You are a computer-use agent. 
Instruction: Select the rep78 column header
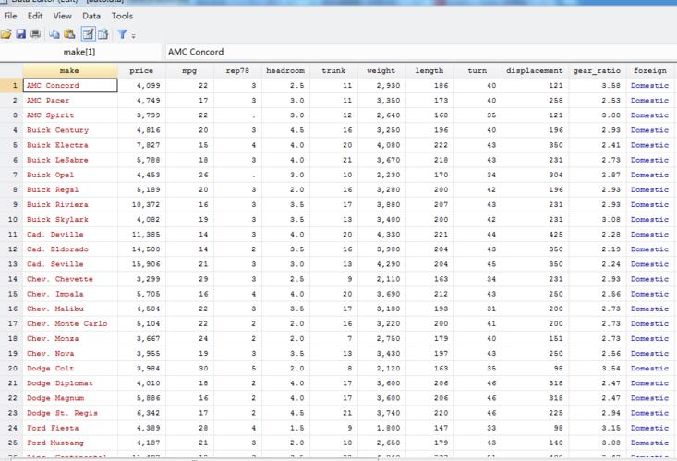click(x=237, y=70)
